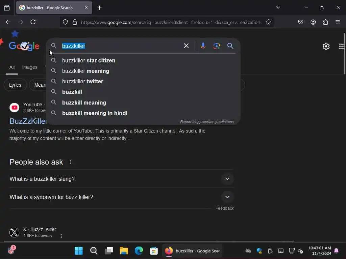Open taskbar Search
The height and width of the screenshot is (259, 346).
[x=94, y=251]
